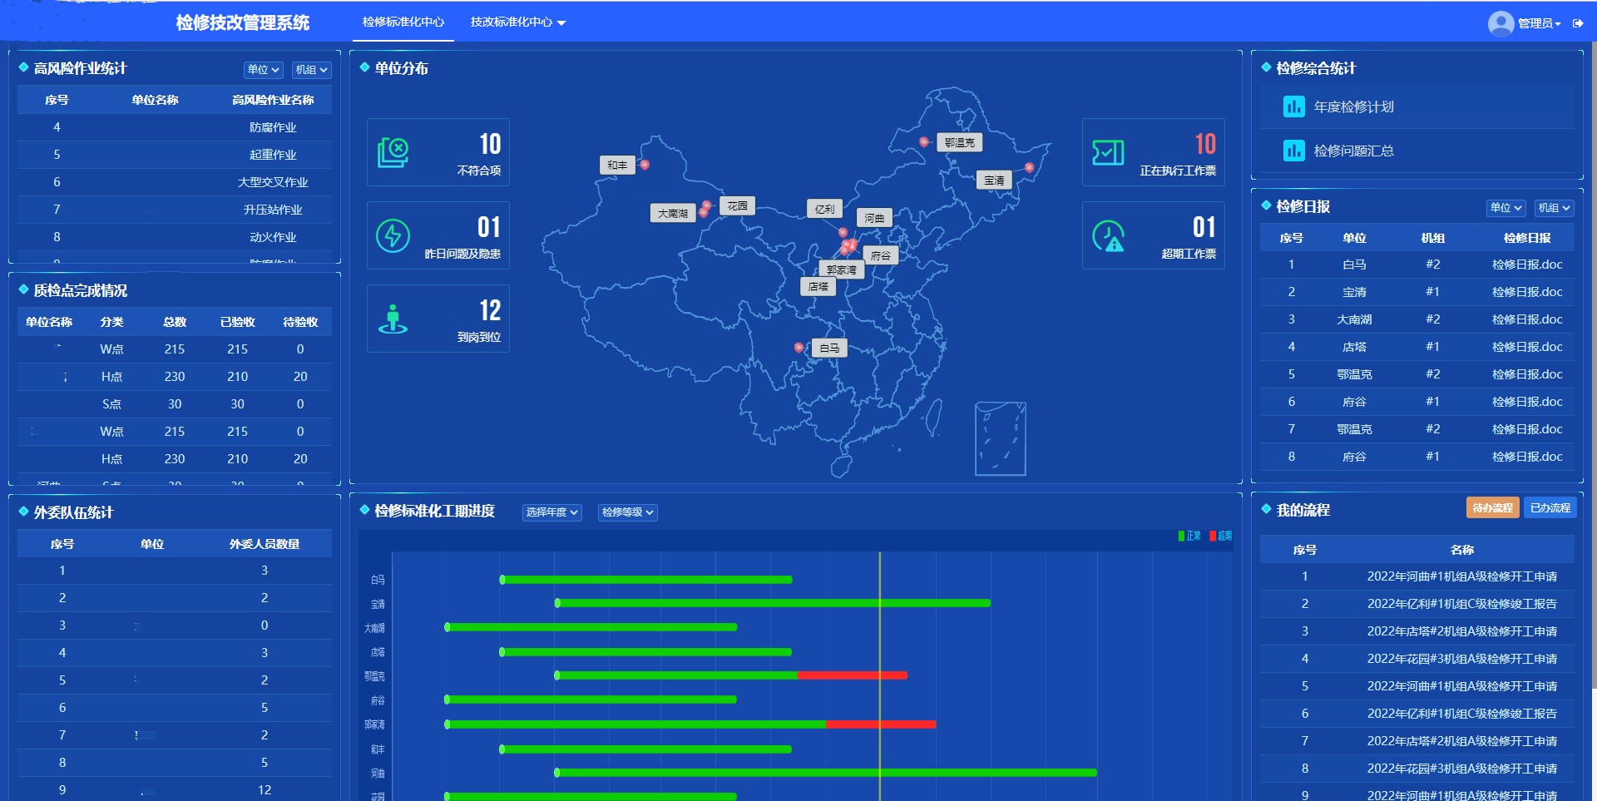Click the 年度检修计划 chart icon
This screenshot has width=1597, height=801.
tap(1293, 106)
